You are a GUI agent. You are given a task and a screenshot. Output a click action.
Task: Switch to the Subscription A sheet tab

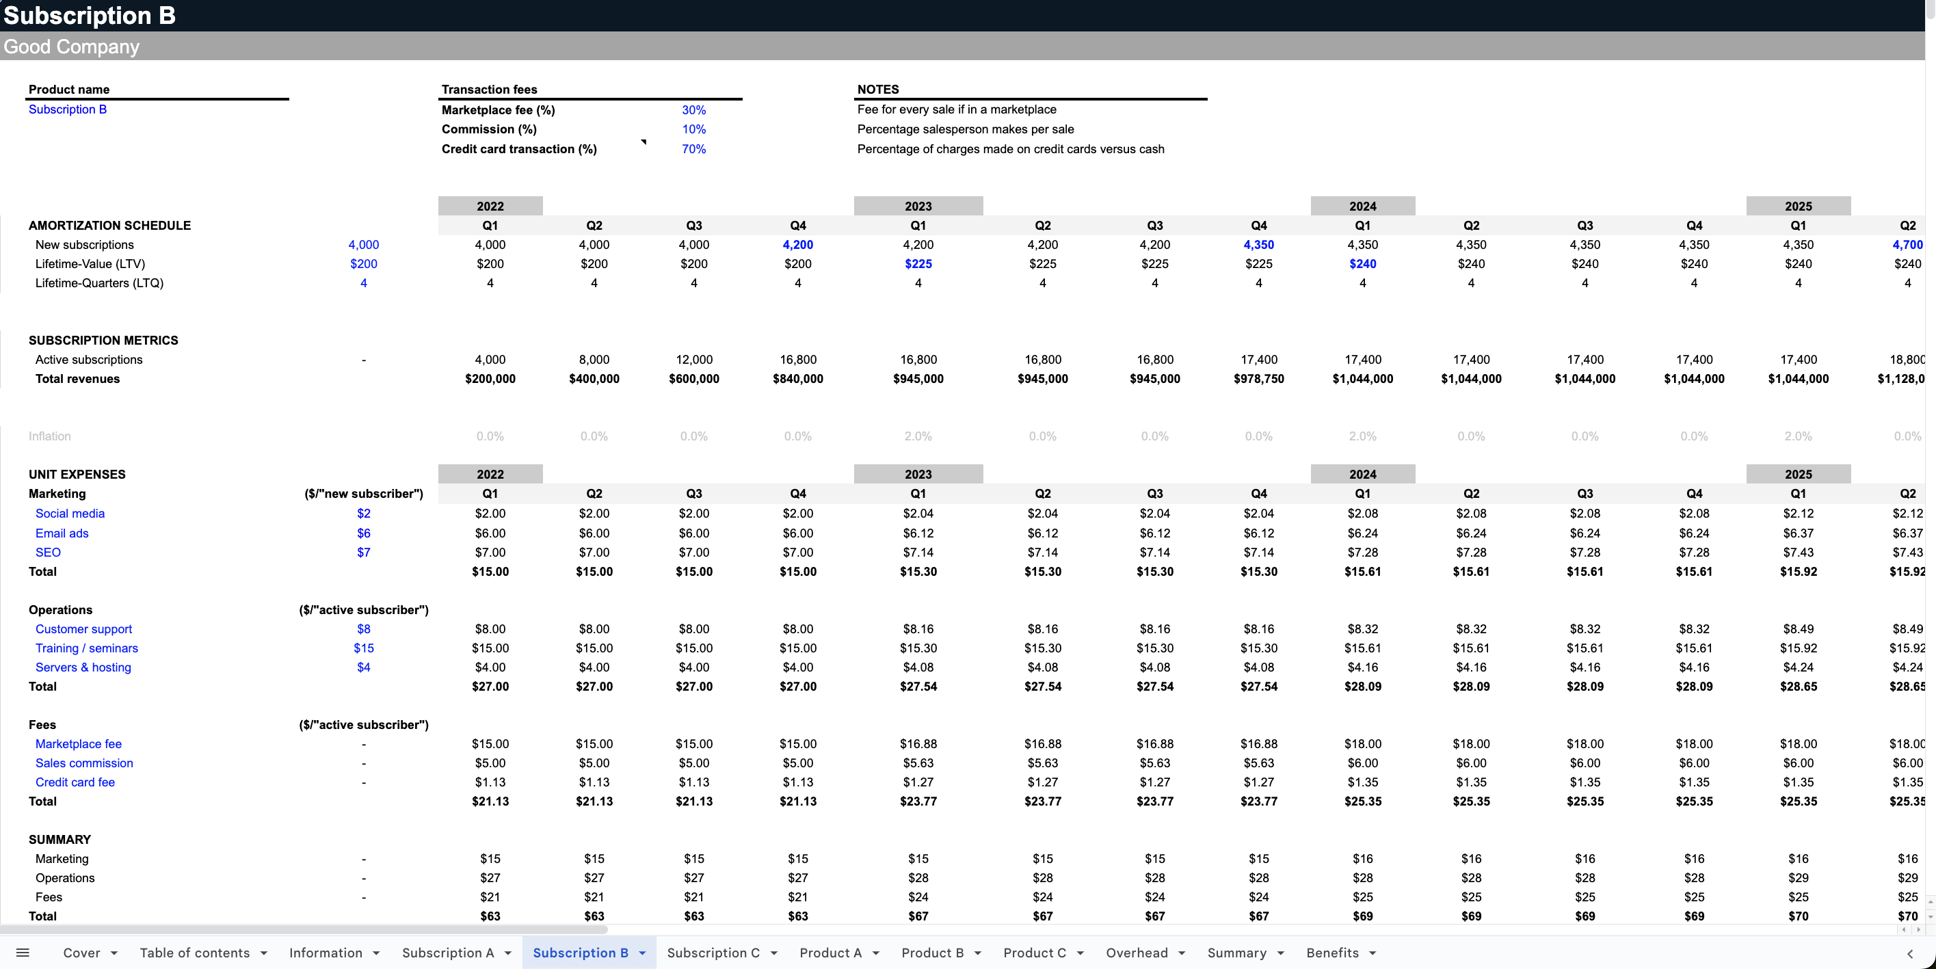[448, 953]
